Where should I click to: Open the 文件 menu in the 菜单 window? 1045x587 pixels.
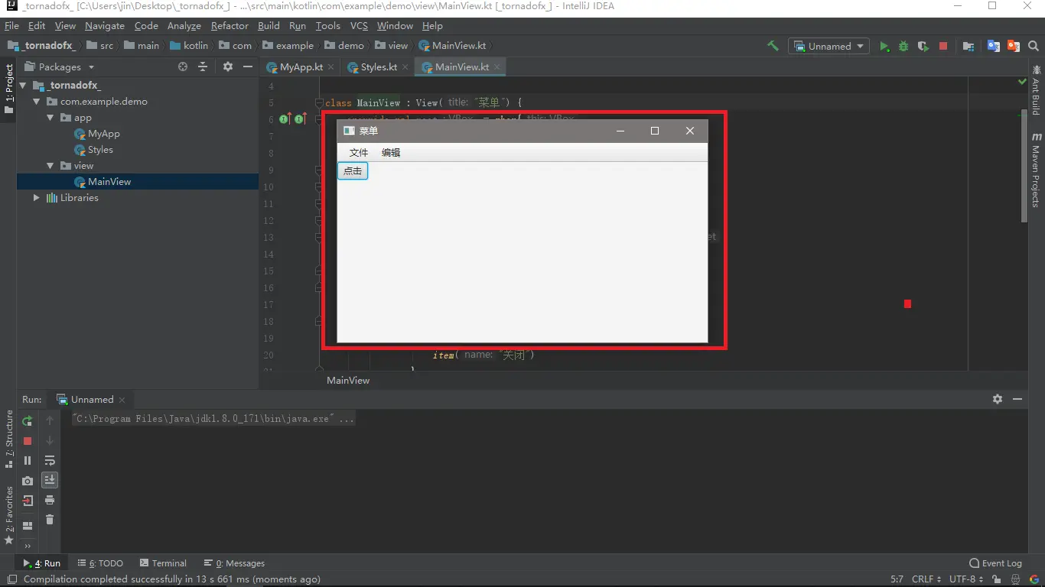(x=359, y=152)
